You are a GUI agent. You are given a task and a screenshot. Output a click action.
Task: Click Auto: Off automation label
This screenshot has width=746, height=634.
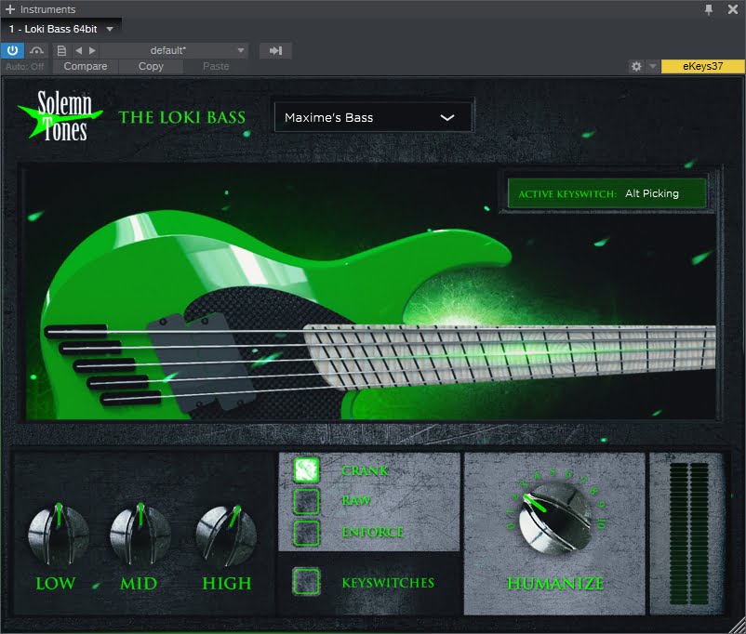click(25, 67)
